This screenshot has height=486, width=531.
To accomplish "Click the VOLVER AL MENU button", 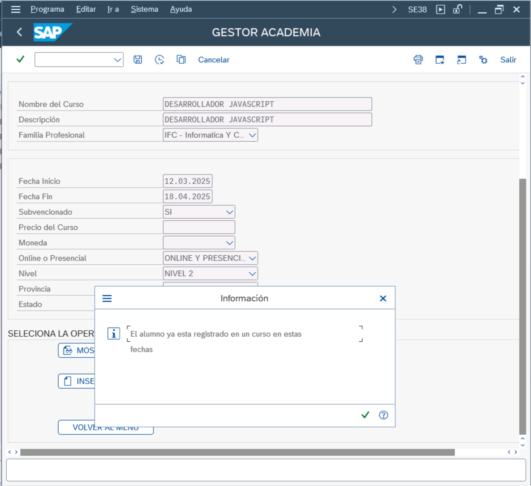I will (x=106, y=427).
